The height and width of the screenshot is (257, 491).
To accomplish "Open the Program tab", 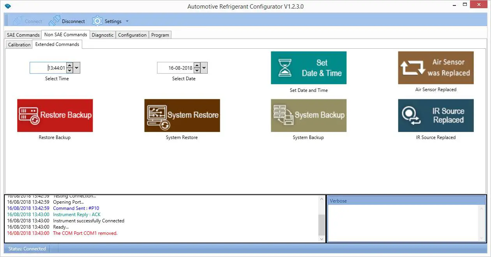I will pos(160,35).
